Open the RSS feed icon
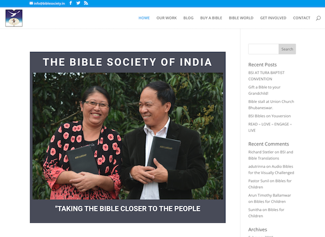 point(86,3)
